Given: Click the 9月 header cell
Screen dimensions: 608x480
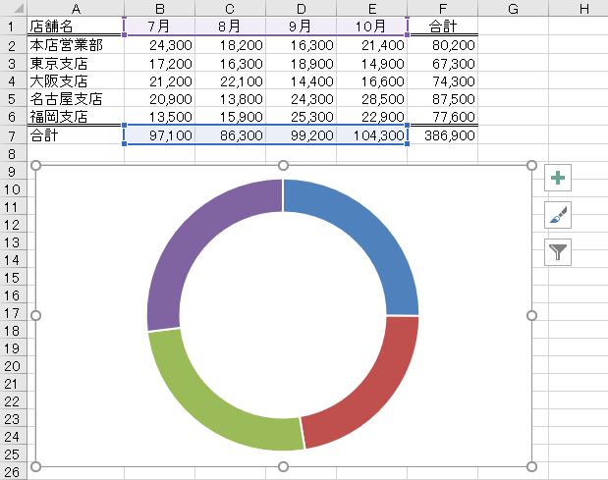Looking at the screenshot, I should point(301,26).
